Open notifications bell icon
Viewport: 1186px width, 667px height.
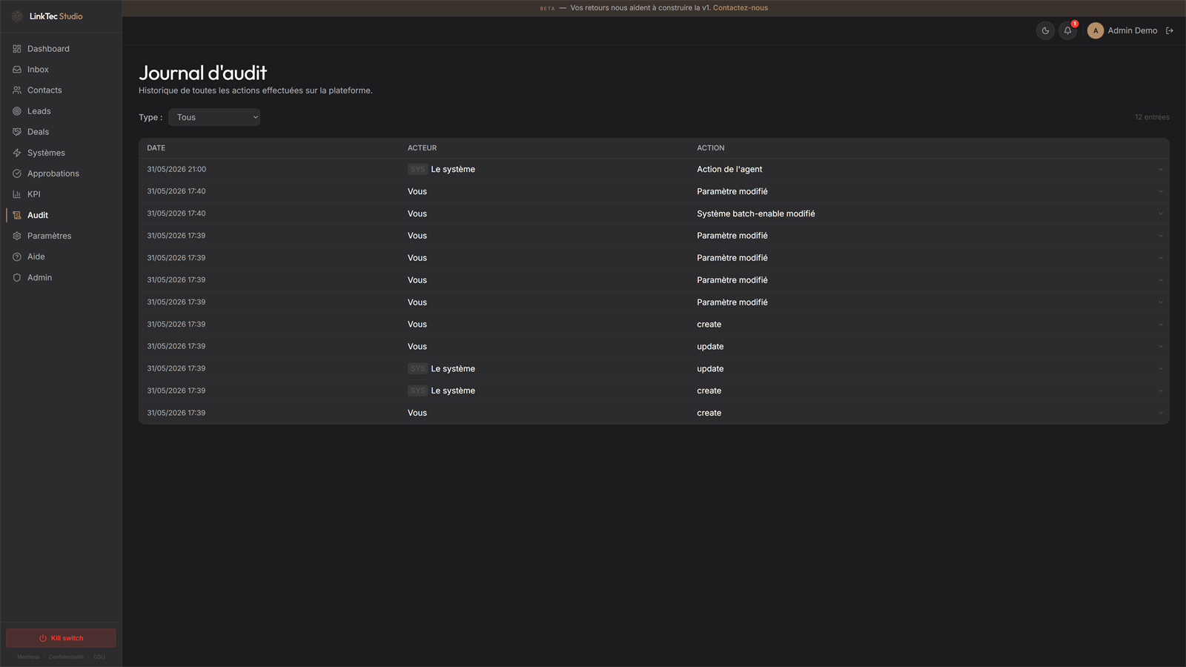1068,30
